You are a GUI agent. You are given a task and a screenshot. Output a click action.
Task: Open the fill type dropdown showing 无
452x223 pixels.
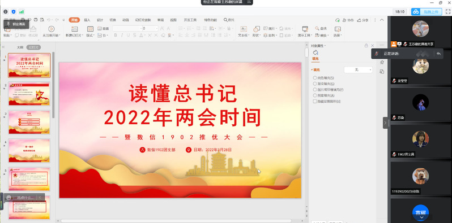pyautogui.click(x=359, y=70)
